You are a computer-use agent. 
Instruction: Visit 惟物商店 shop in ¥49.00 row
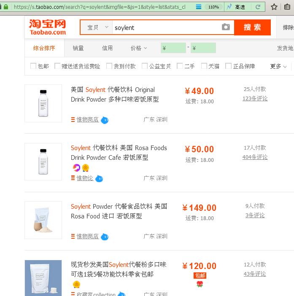[88, 120]
